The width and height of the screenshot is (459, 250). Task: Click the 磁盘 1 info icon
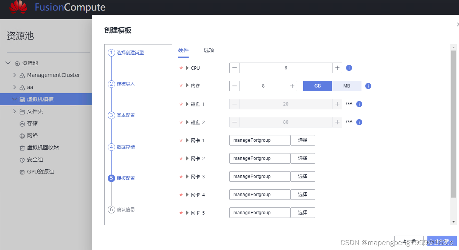point(359,104)
